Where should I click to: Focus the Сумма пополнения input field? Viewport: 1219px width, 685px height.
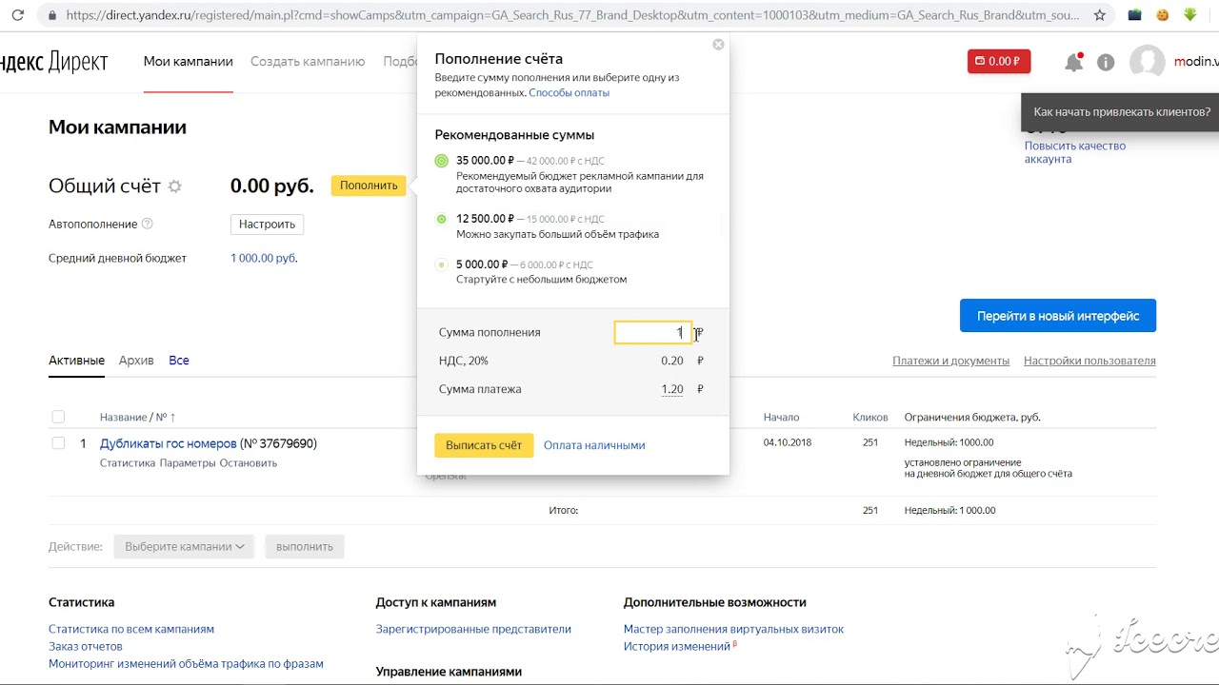click(651, 332)
